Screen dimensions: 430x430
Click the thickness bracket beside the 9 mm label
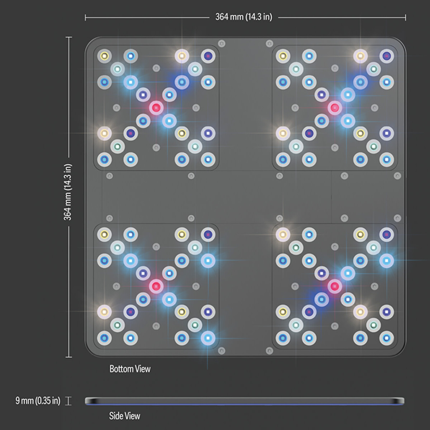coord(68,401)
